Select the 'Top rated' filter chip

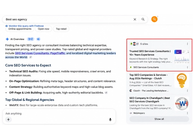(61, 29)
